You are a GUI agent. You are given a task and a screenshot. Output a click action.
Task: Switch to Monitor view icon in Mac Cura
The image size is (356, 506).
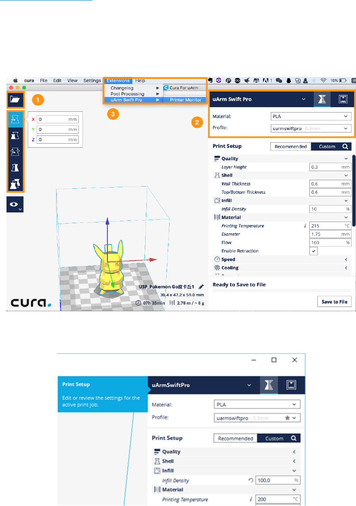point(343,99)
